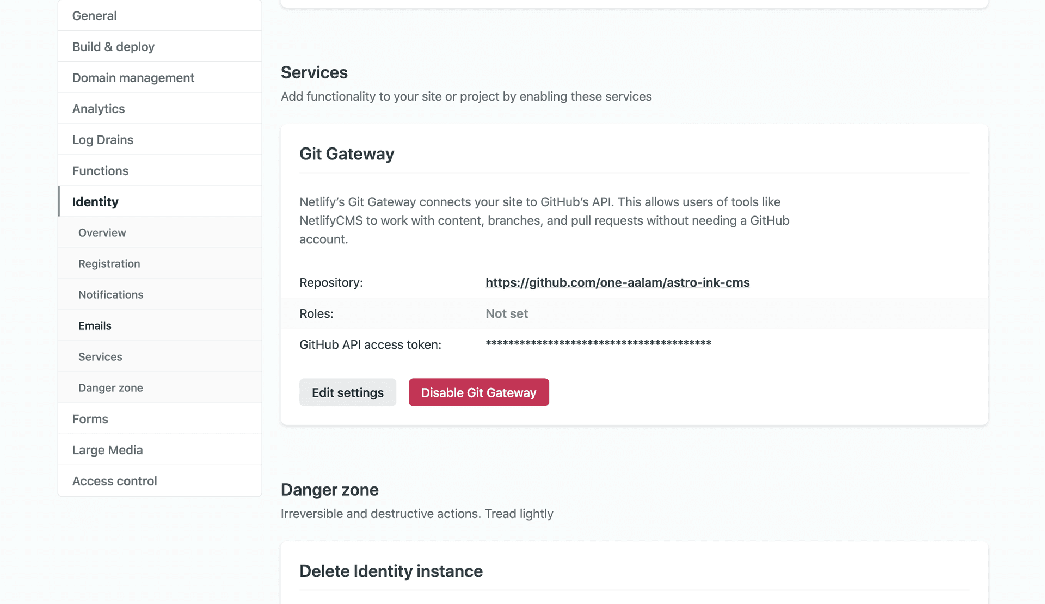1045x604 pixels.
Task: Click the Services section heading
Action: (x=314, y=72)
